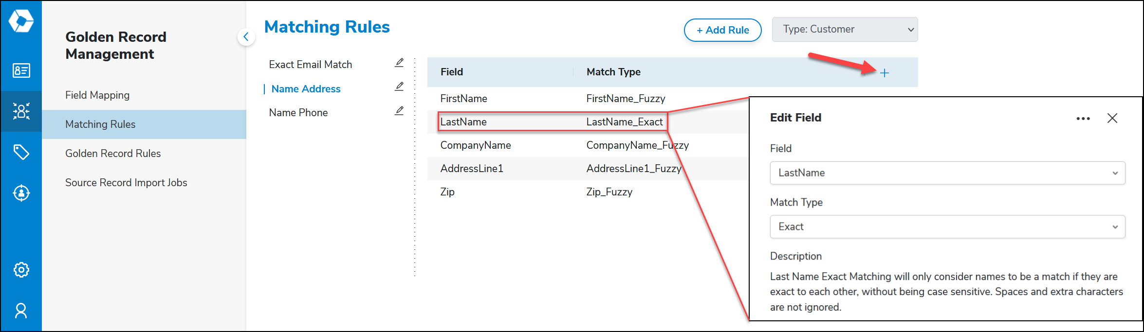Open Source Record Import Jobs

coord(126,183)
